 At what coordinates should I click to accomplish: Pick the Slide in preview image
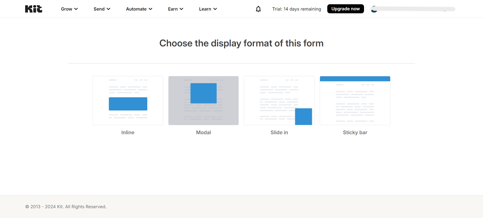pyautogui.click(x=279, y=101)
